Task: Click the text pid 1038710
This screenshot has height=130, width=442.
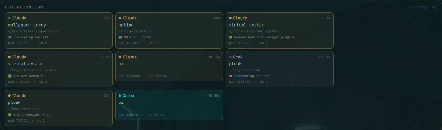Action: pos(240,82)
